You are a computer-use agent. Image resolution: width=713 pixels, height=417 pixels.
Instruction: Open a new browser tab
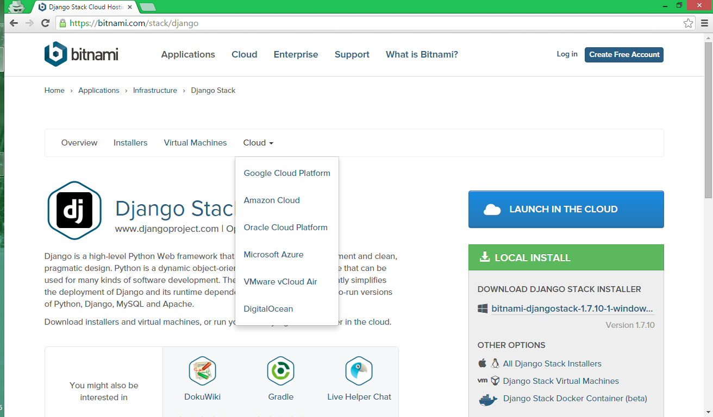[148, 7]
